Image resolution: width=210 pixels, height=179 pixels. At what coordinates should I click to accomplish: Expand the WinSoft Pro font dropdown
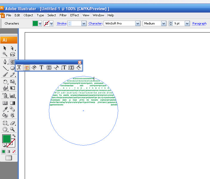click(x=138, y=24)
